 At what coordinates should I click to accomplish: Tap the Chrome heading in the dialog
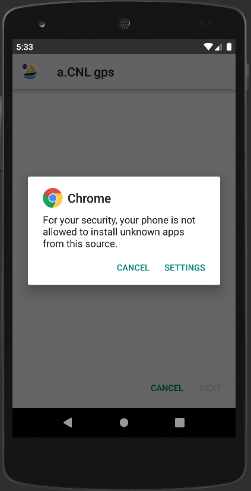(x=90, y=198)
